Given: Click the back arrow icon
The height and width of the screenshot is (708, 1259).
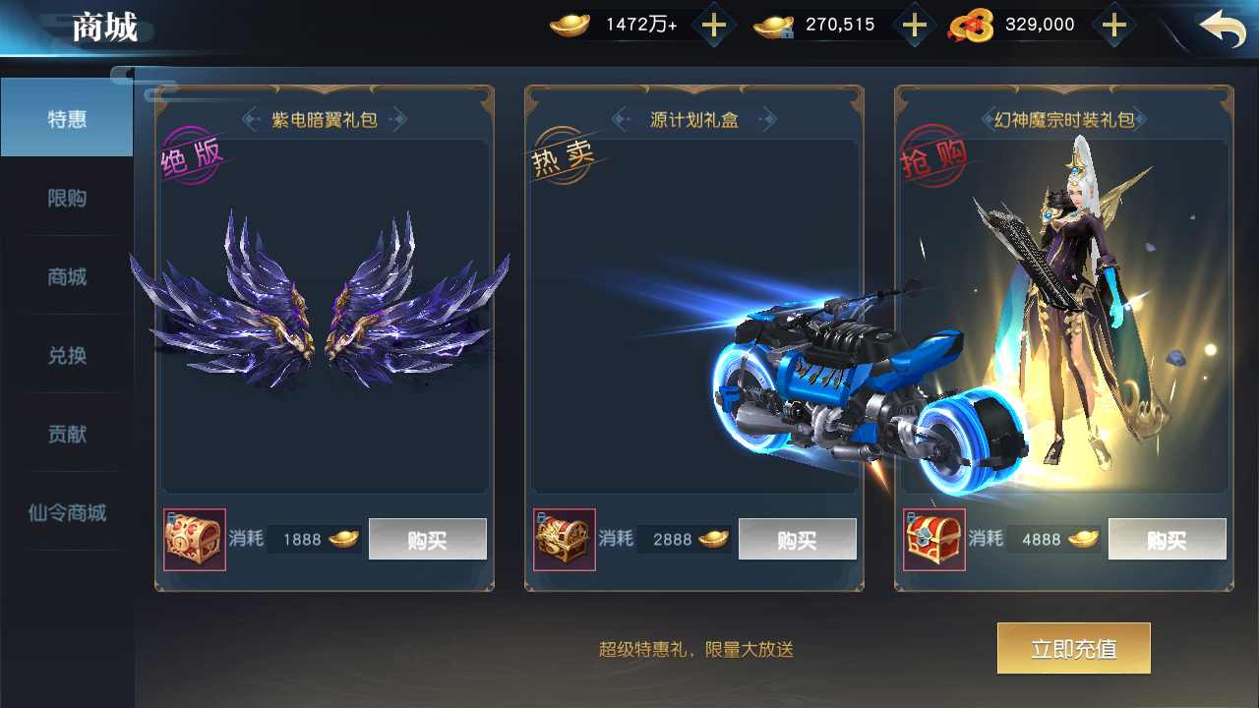Looking at the screenshot, I should pos(1223,28).
